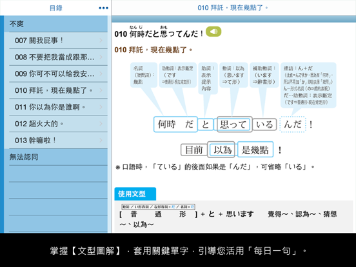Select the 無法認同 category header
This screenshot has height=267, width=356.
pos(56,157)
